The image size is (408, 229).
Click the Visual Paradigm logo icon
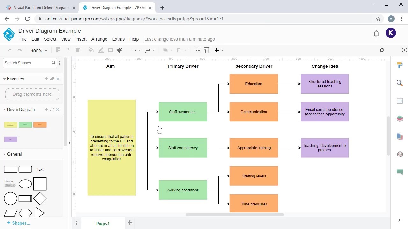(9, 34)
